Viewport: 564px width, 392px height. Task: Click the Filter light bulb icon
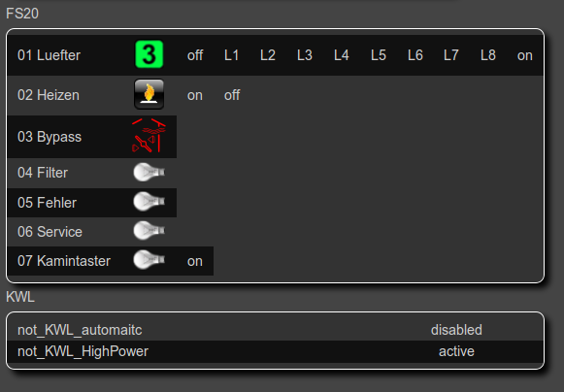click(149, 173)
